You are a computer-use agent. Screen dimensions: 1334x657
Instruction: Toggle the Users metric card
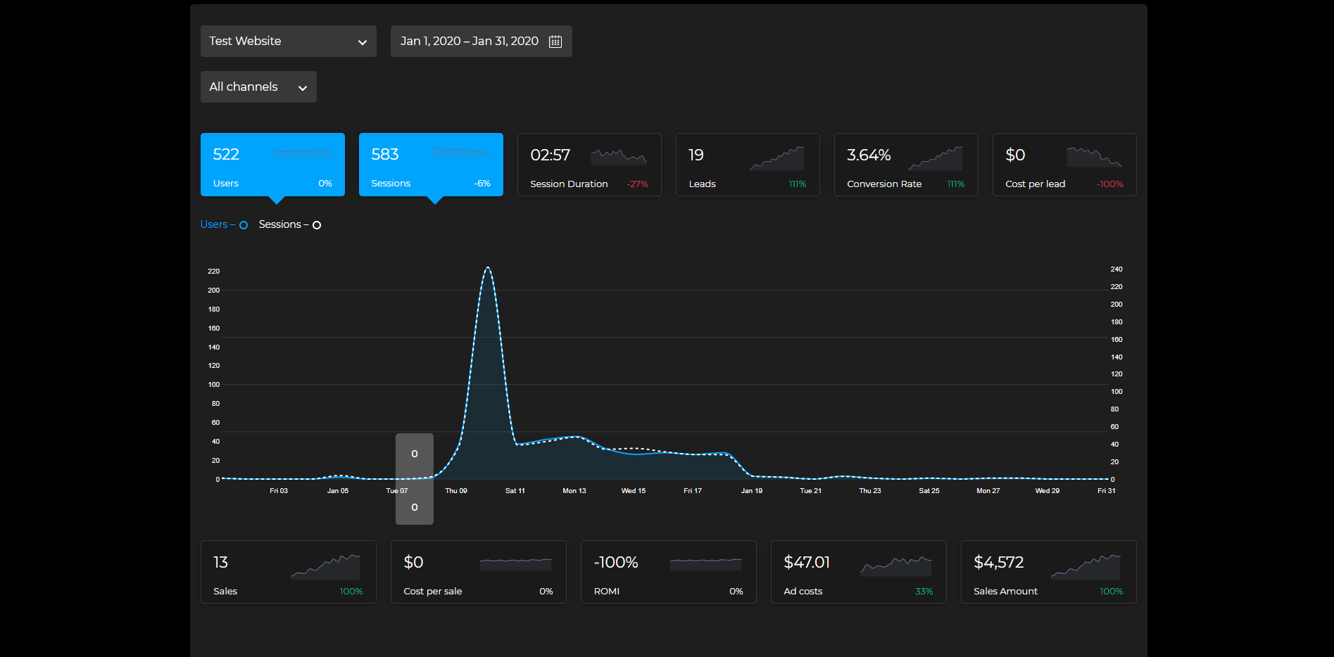click(272, 165)
